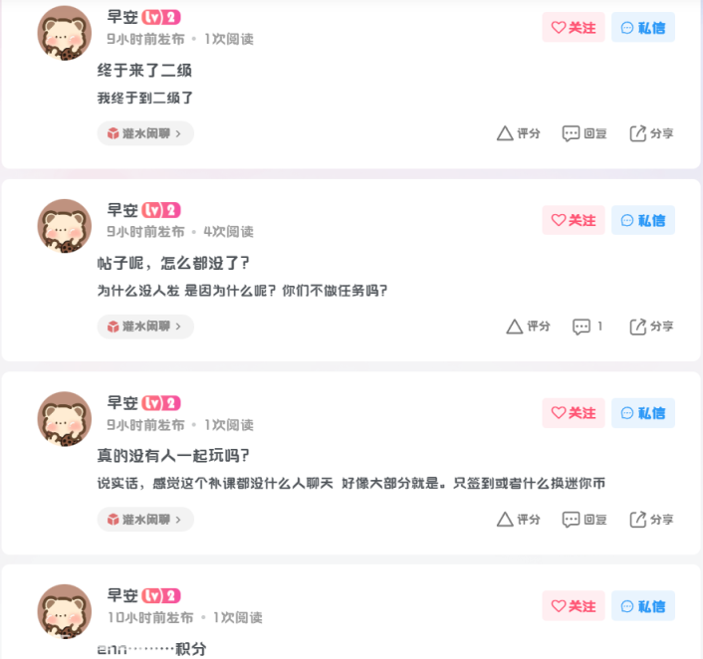Click 分享 share icon on first post
Image resolution: width=703 pixels, height=659 pixels.
(637, 133)
